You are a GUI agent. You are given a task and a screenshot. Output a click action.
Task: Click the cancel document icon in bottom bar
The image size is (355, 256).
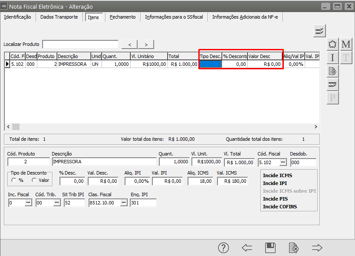point(294,248)
